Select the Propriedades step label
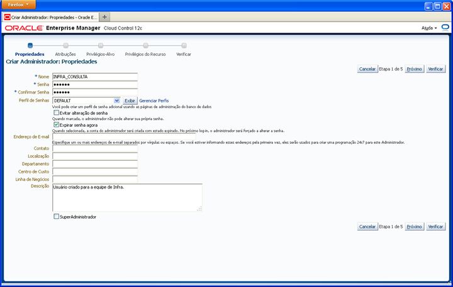 30,54
